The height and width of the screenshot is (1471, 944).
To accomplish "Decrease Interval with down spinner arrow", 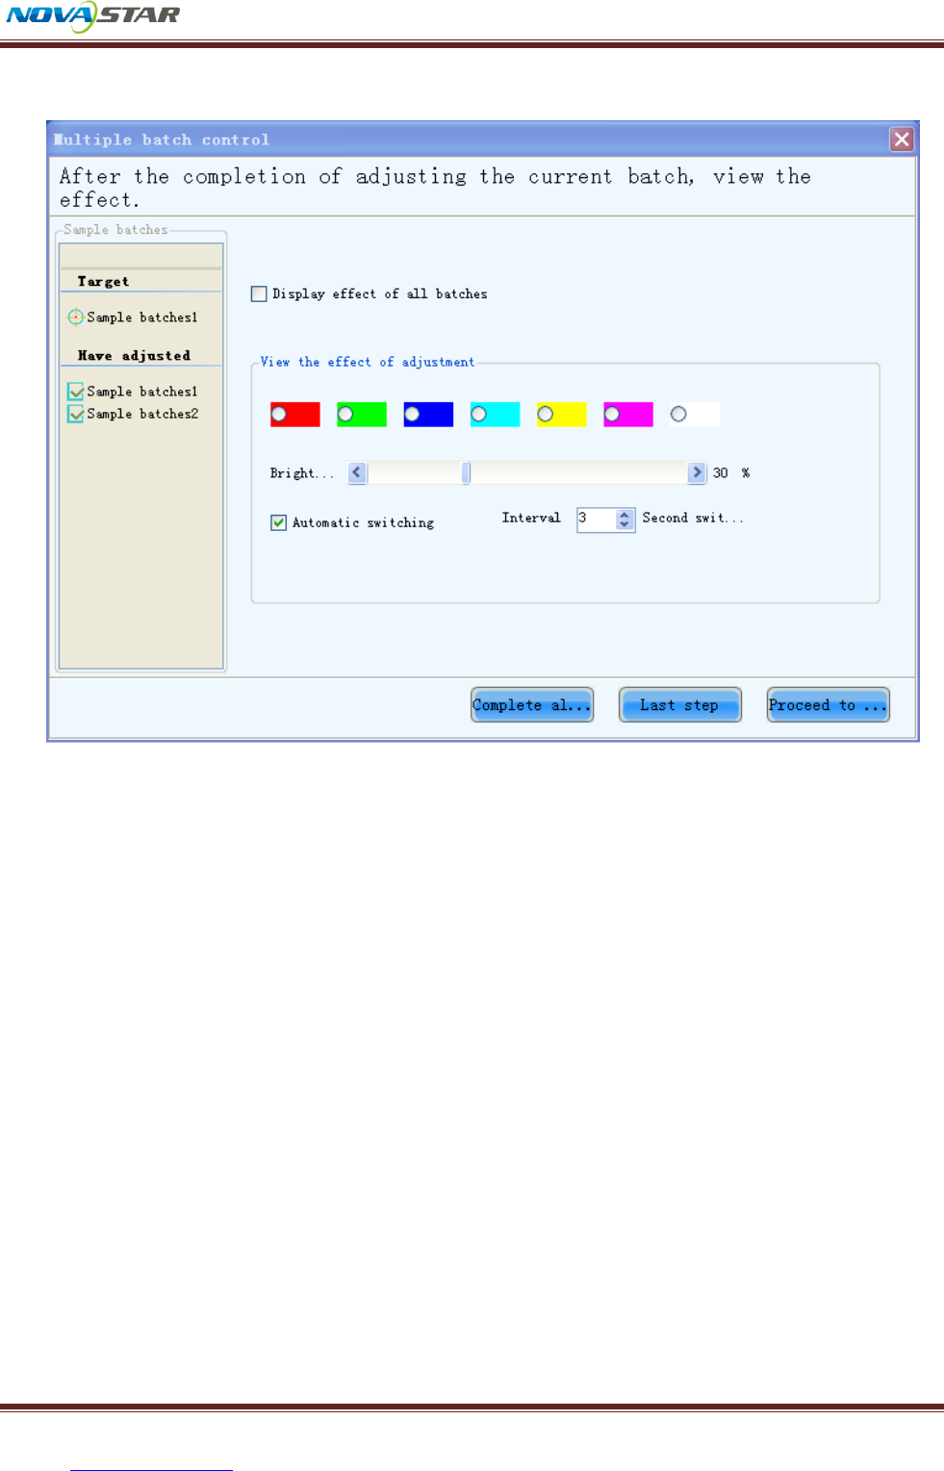I will click(x=625, y=525).
